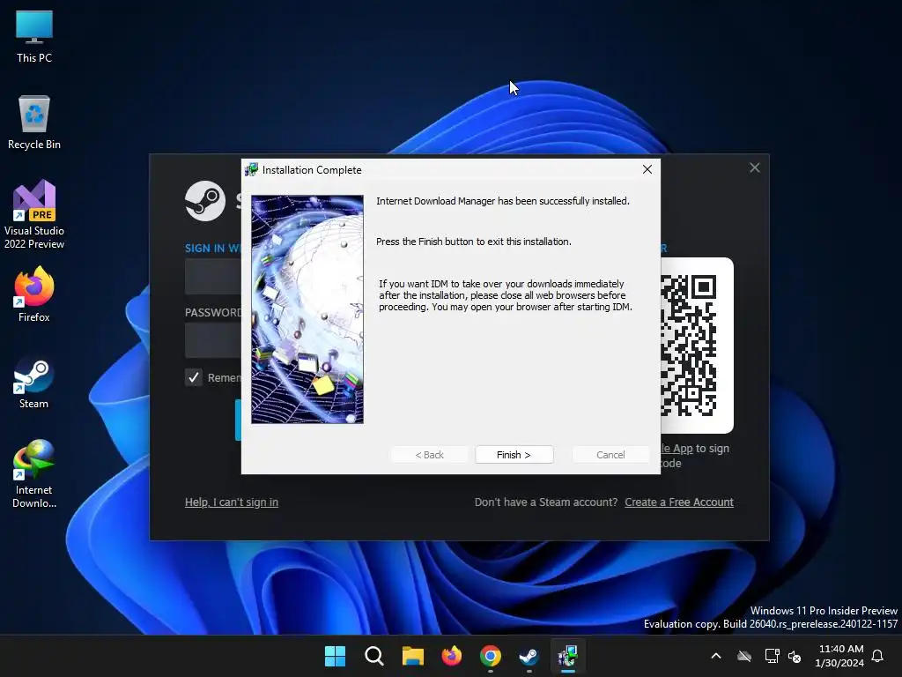The image size is (902, 677).
Task: Open File Explorer from taskbar
Action: (x=412, y=656)
